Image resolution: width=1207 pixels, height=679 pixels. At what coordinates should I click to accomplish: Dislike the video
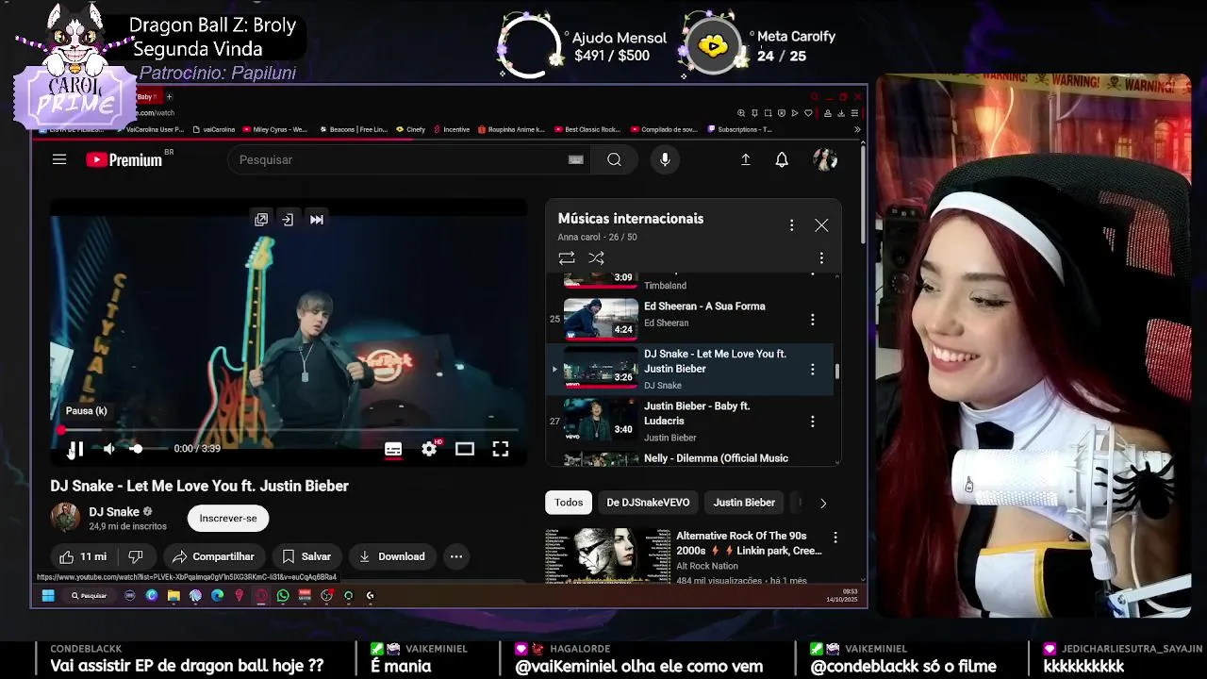pyautogui.click(x=136, y=556)
